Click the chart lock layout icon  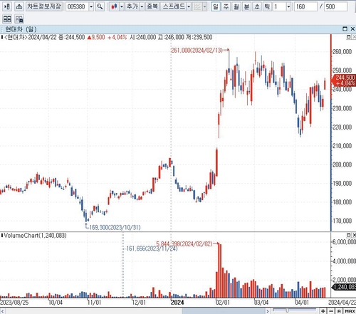tap(19, 19)
